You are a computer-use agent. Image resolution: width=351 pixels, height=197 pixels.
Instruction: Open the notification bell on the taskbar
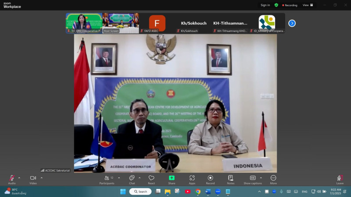tap(345, 192)
